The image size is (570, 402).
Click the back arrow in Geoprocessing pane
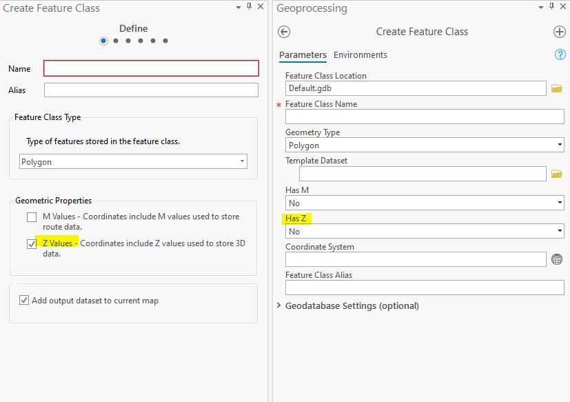[284, 32]
